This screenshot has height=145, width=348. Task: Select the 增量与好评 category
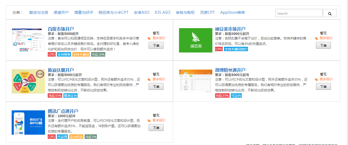[x=84, y=12]
